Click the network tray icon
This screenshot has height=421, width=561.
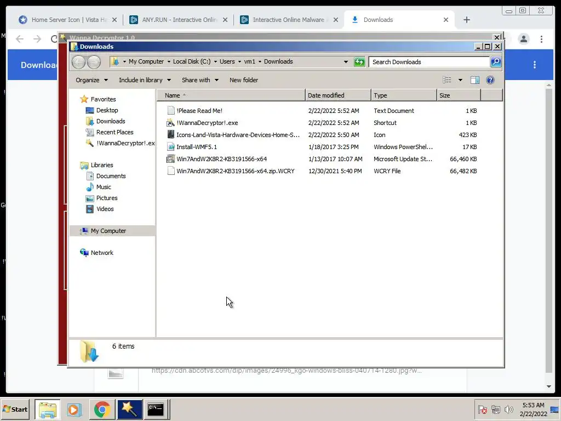click(x=495, y=409)
